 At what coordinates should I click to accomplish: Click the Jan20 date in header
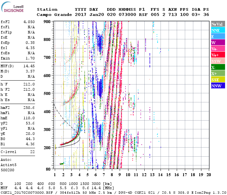point(97,15)
